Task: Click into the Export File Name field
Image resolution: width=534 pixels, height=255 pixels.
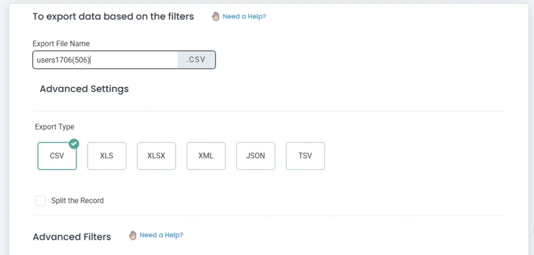Action: (105, 60)
